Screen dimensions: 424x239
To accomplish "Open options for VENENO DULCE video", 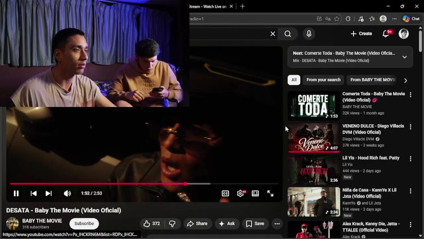I will (x=410, y=127).
